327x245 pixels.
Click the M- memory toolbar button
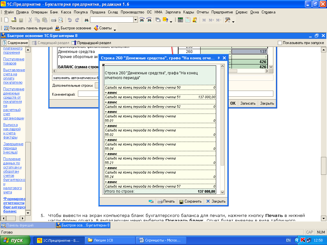(218, 20)
